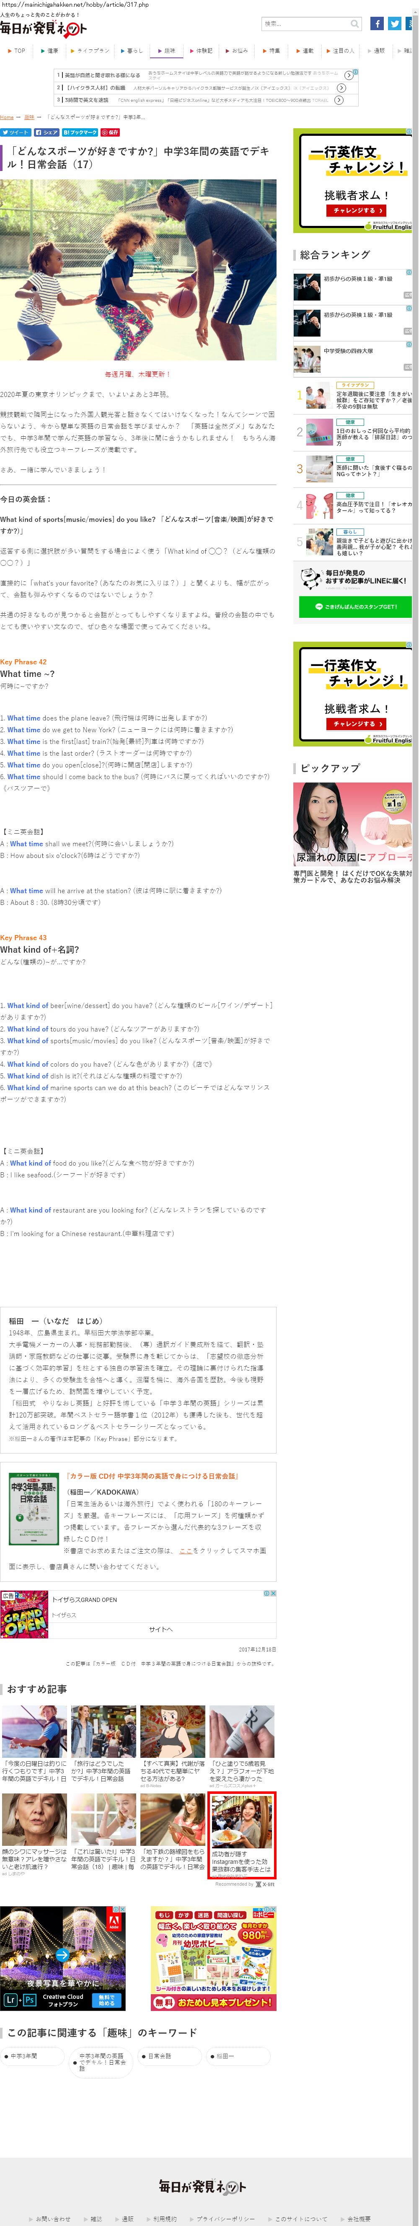Click arrow beside ハイクラス人材の転職 ad
This screenshot has height=2226, width=419.
point(342,88)
